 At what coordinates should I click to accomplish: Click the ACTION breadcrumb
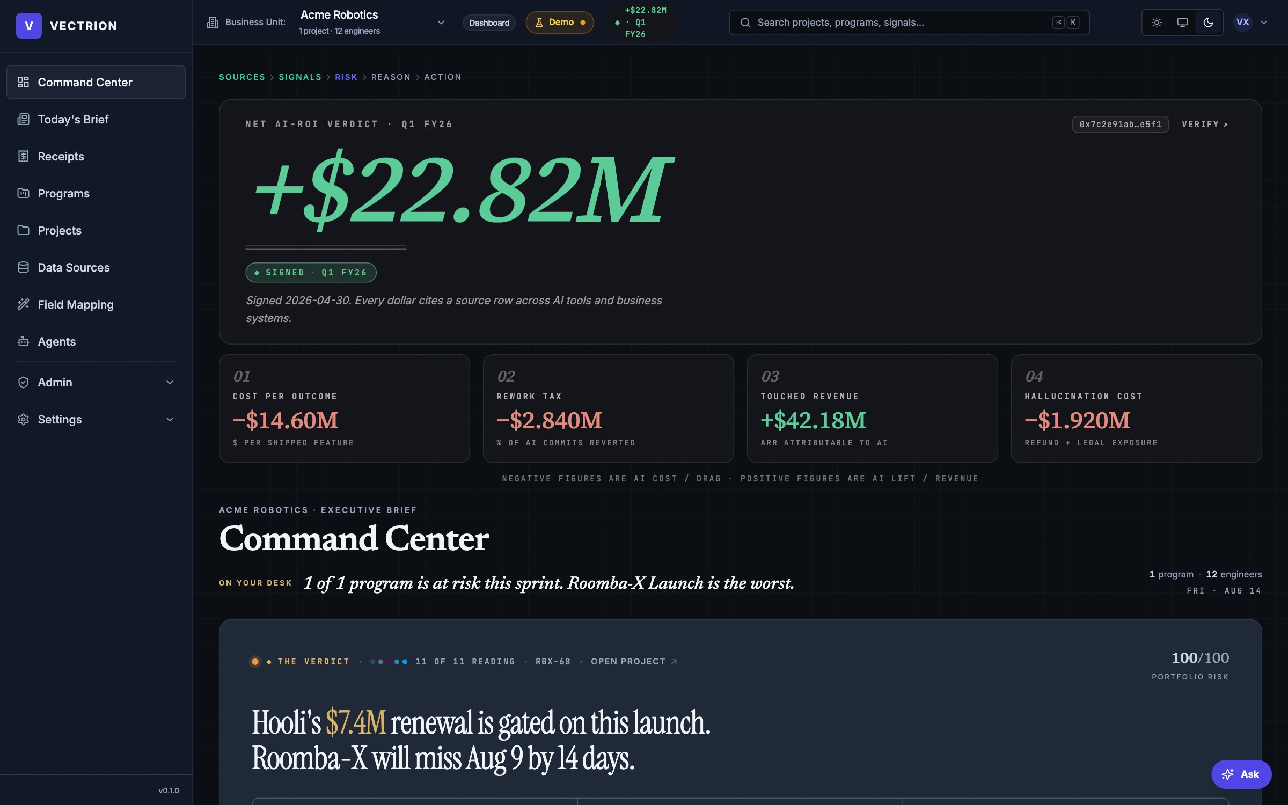[x=443, y=77]
